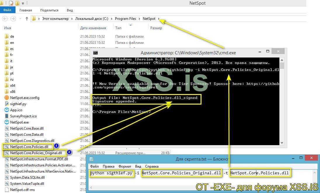
Task: Select the pt folder icon
Action: click(6, 73)
